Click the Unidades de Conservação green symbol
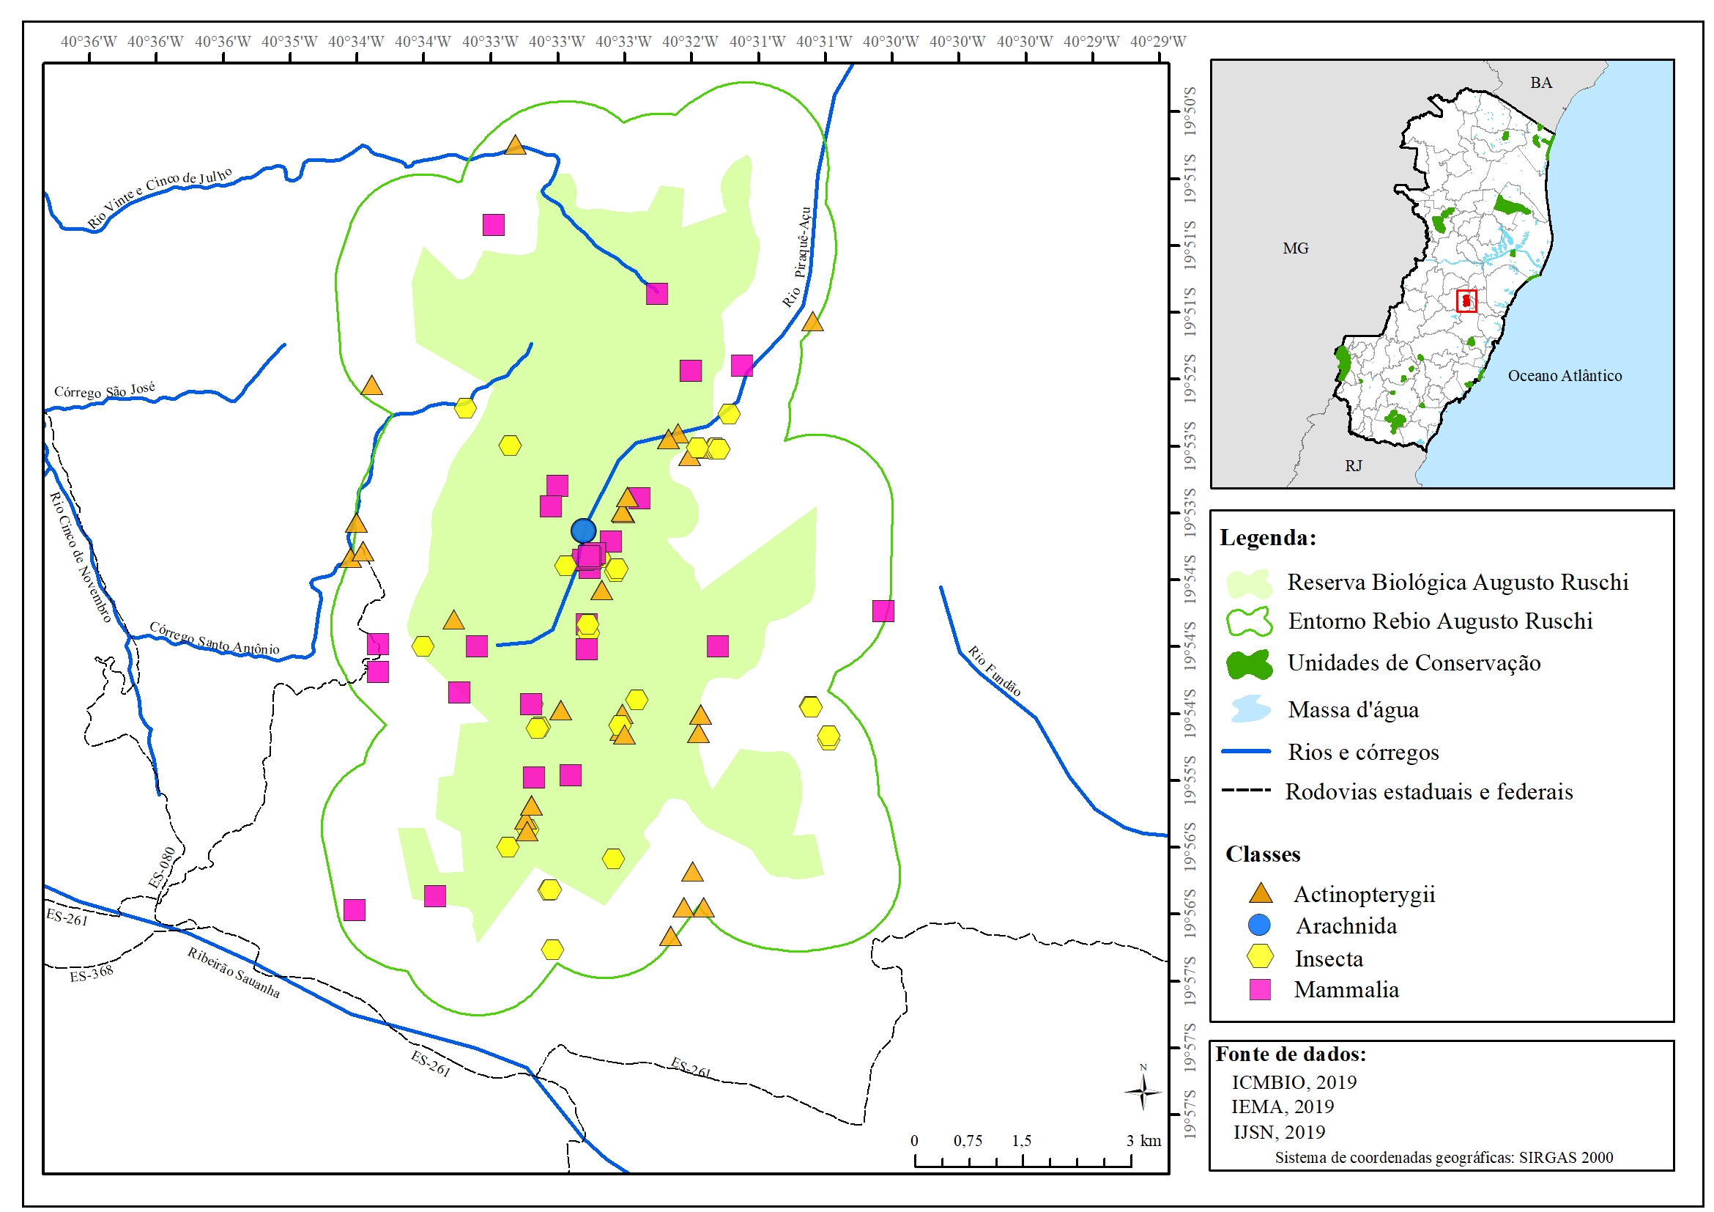The height and width of the screenshot is (1212, 1714). pyautogui.click(x=1250, y=664)
